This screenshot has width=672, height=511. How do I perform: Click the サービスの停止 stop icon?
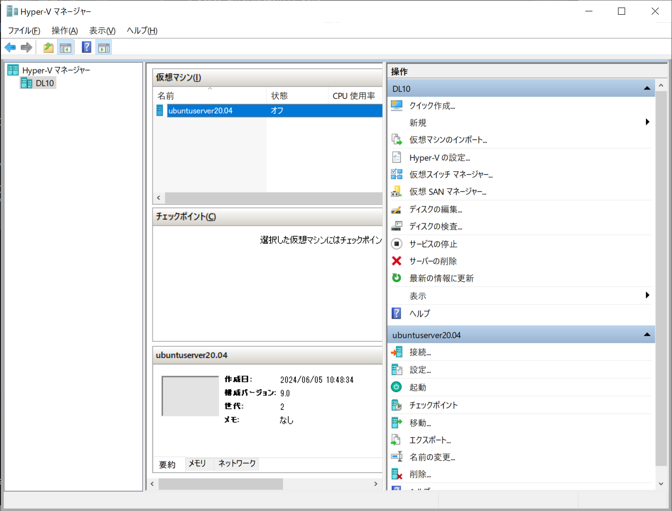pyautogui.click(x=397, y=244)
